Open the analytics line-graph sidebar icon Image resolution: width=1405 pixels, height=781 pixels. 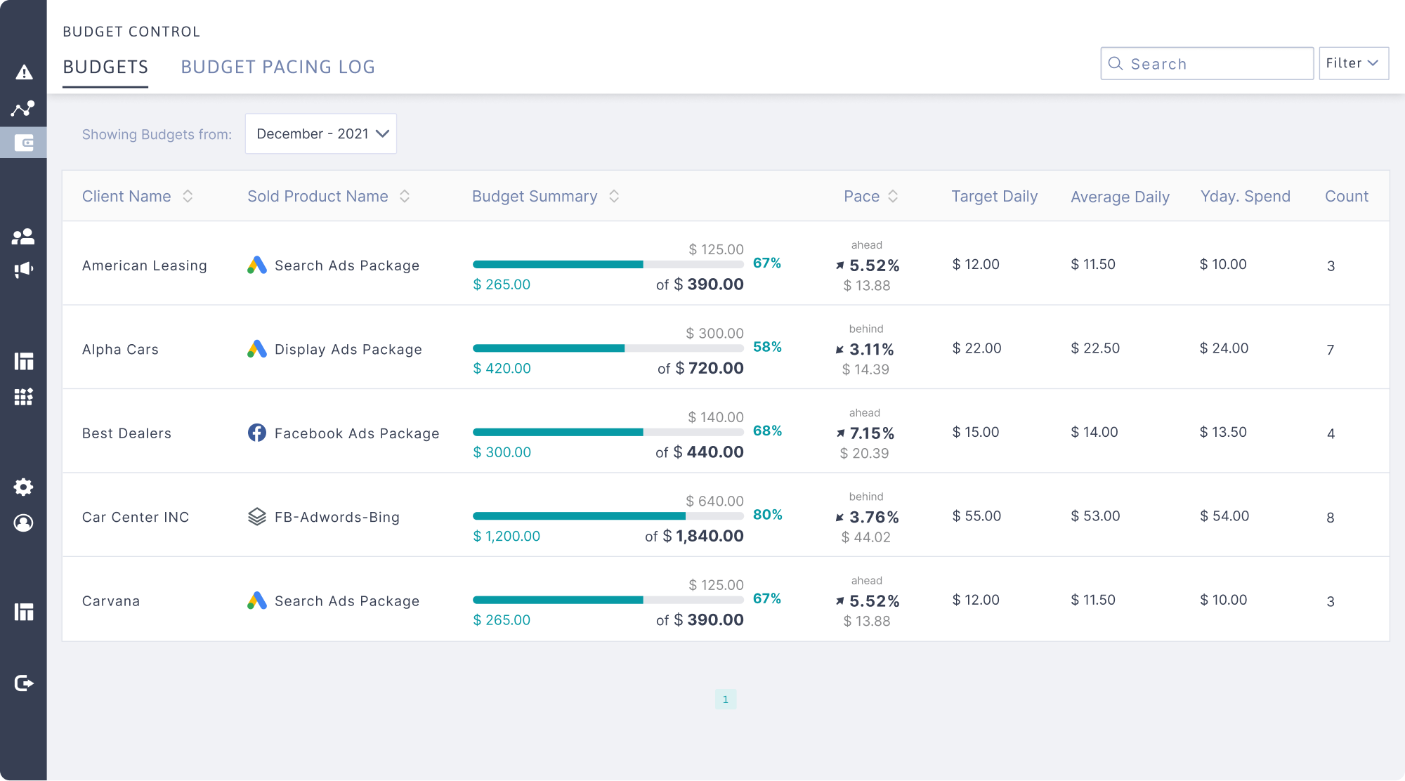point(23,108)
